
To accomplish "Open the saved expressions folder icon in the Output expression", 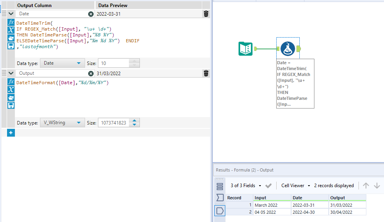I will tap(11, 97).
